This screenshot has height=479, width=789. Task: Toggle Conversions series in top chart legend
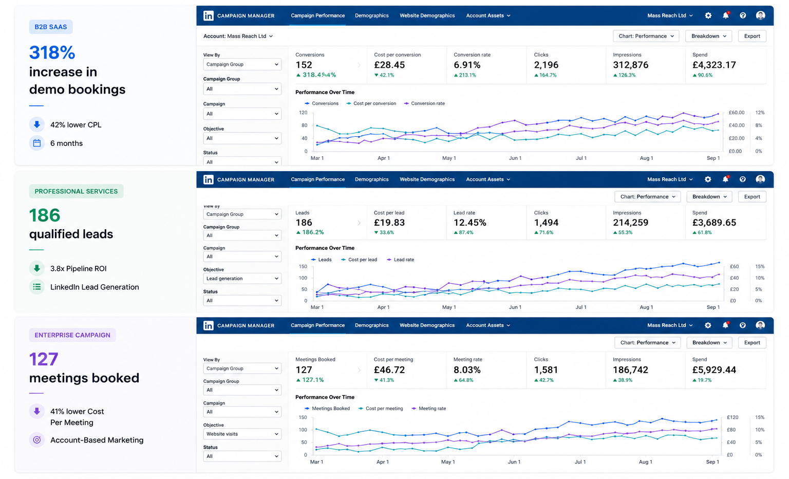322,103
